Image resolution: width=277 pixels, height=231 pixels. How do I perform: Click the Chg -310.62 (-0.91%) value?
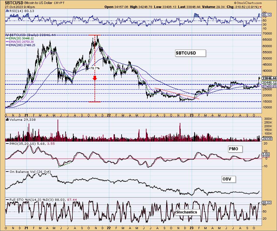[x=243, y=7]
